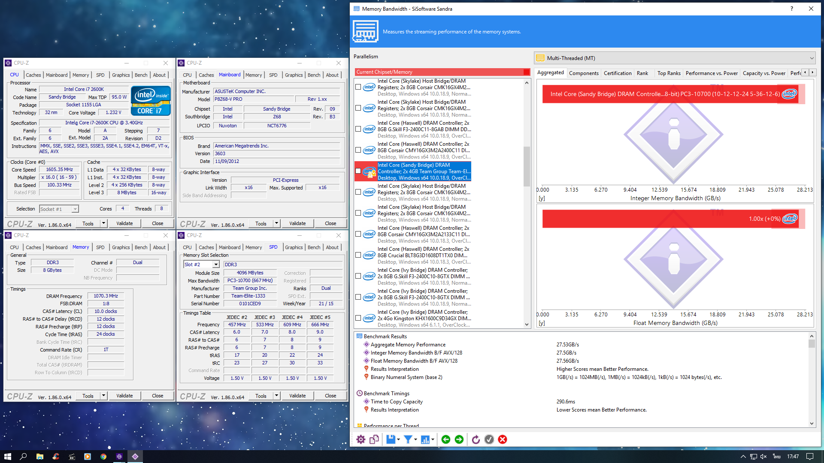This screenshot has width=824, height=463.
Task: Go back with green left arrow
Action: coord(445,439)
